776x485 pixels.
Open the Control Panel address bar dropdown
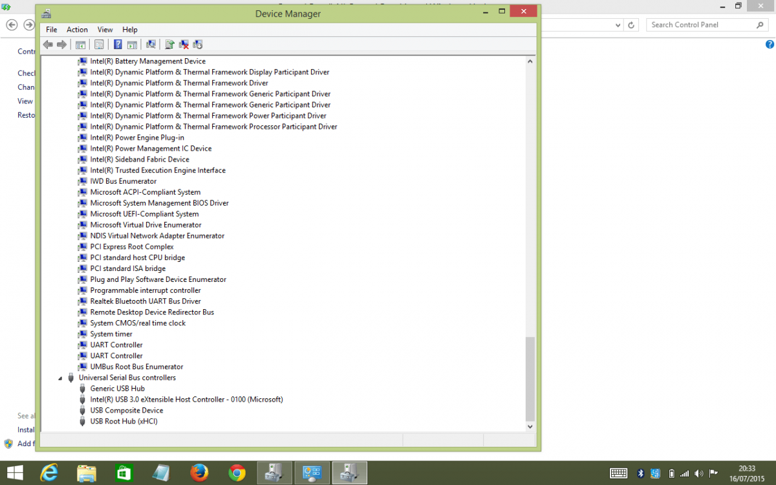click(619, 25)
